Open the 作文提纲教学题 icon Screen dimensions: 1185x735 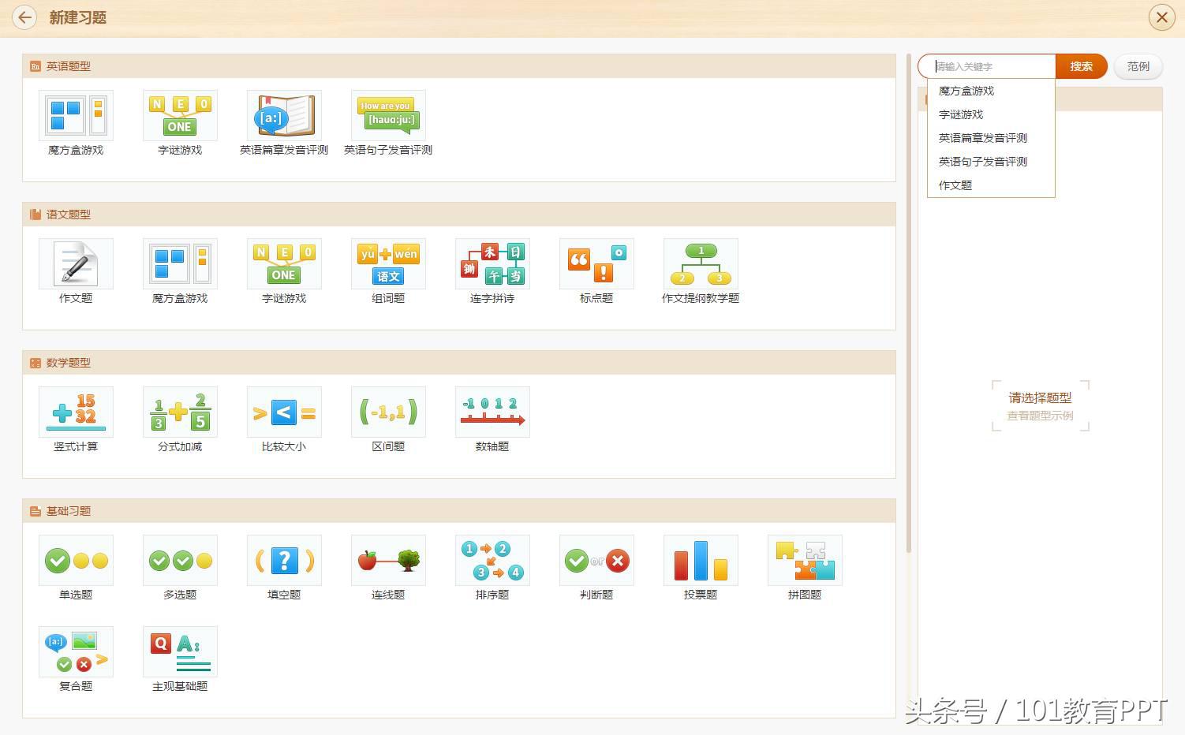[701, 263]
